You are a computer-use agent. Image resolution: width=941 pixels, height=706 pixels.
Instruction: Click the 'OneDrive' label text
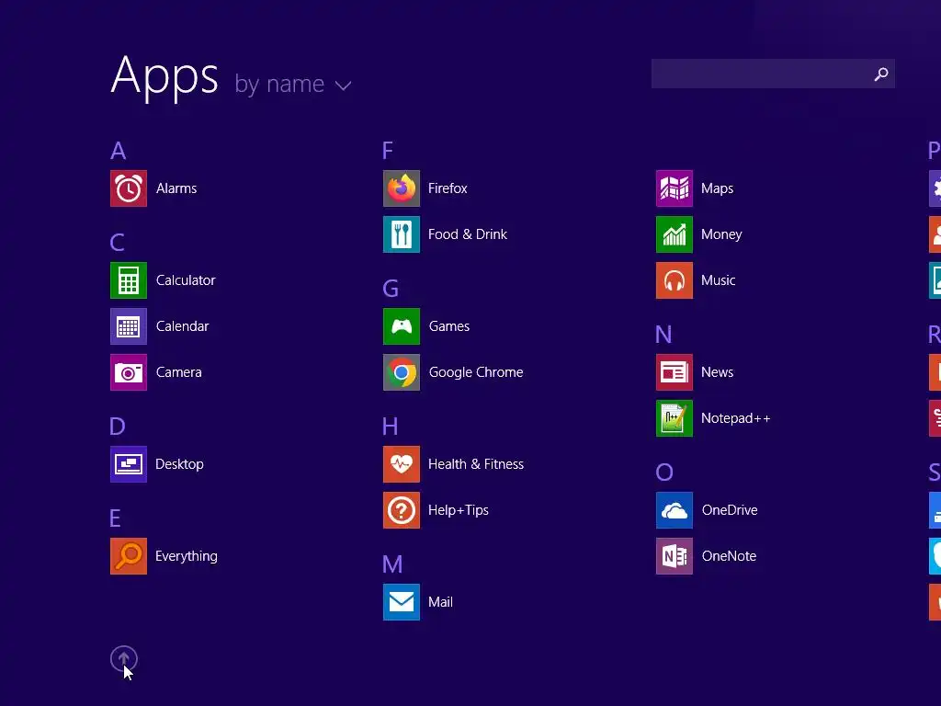[x=730, y=510]
